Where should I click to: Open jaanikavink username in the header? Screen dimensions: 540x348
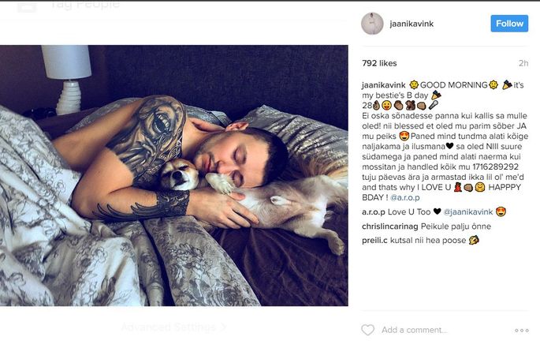[x=412, y=24]
